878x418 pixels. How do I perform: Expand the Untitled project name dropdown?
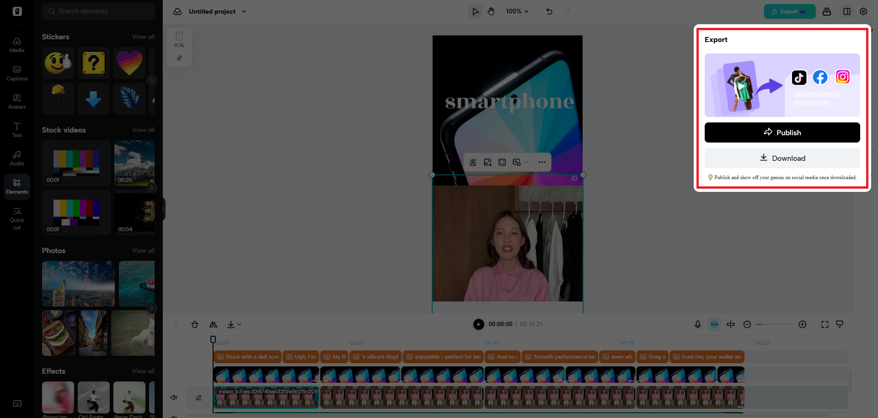click(x=244, y=11)
